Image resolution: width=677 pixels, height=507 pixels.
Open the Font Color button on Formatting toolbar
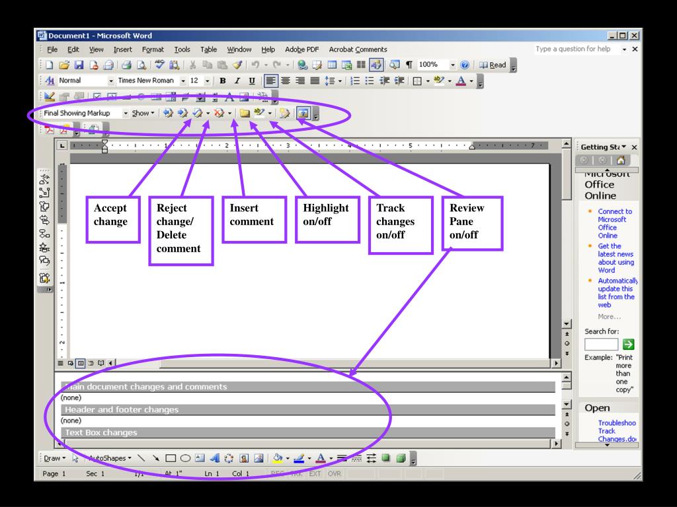(x=461, y=81)
